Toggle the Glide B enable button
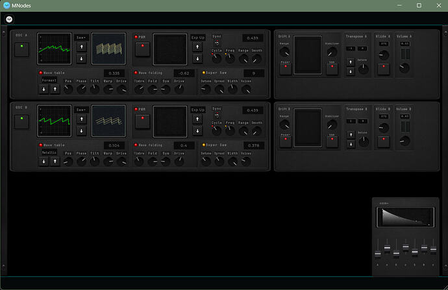This screenshot has width=448, height=290. click(x=384, y=142)
